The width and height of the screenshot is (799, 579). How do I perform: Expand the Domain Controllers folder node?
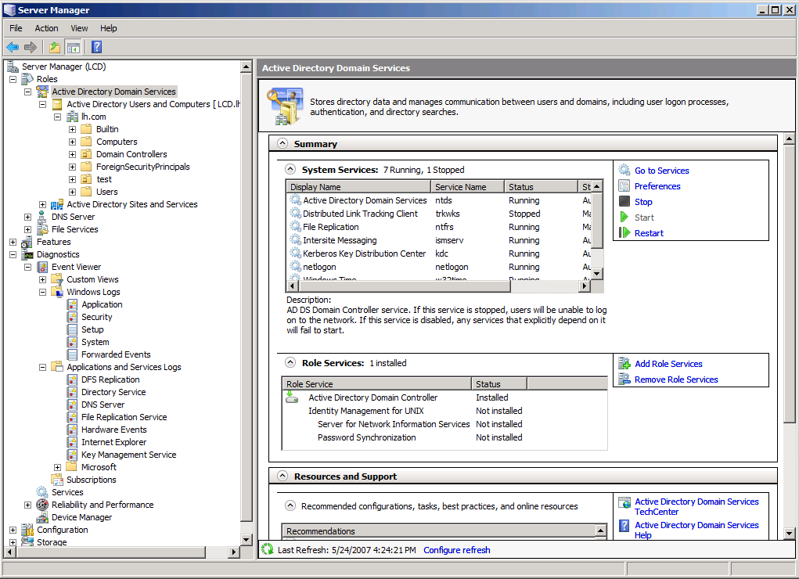72,154
